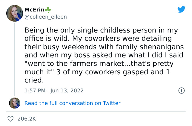Viewport: 192px width, 126px height.
Task: Open the McErin display name
Action: 32,10
